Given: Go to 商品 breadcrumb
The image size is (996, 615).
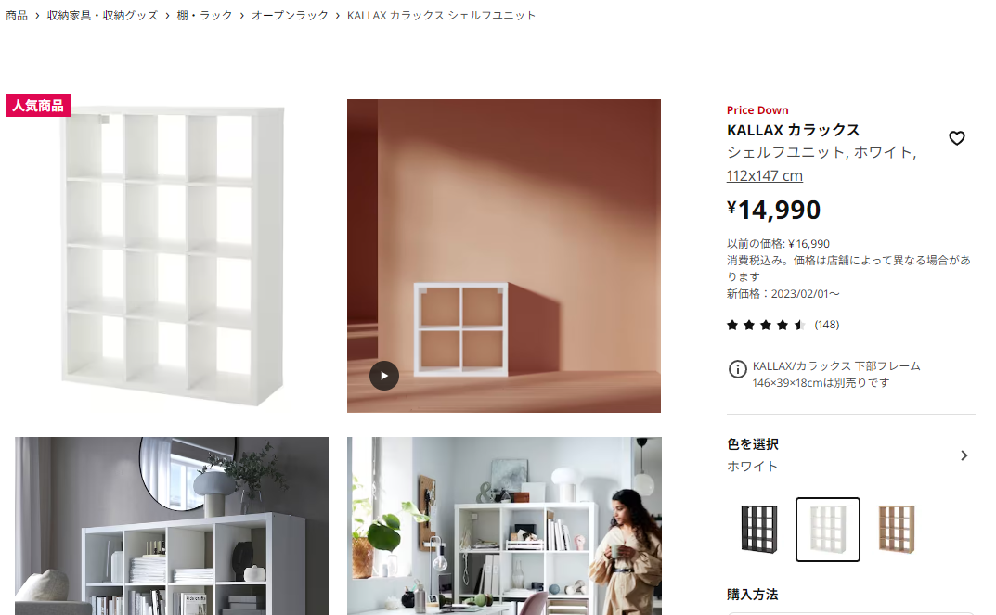Looking at the screenshot, I should point(17,15).
